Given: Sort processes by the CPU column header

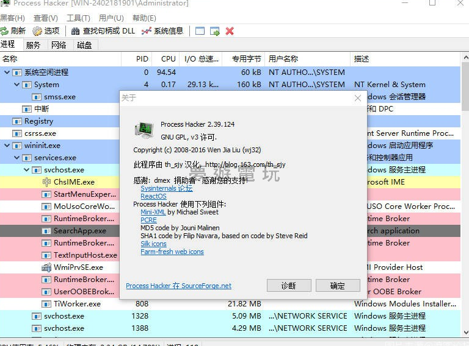Looking at the screenshot, I should tap(168, 59).
